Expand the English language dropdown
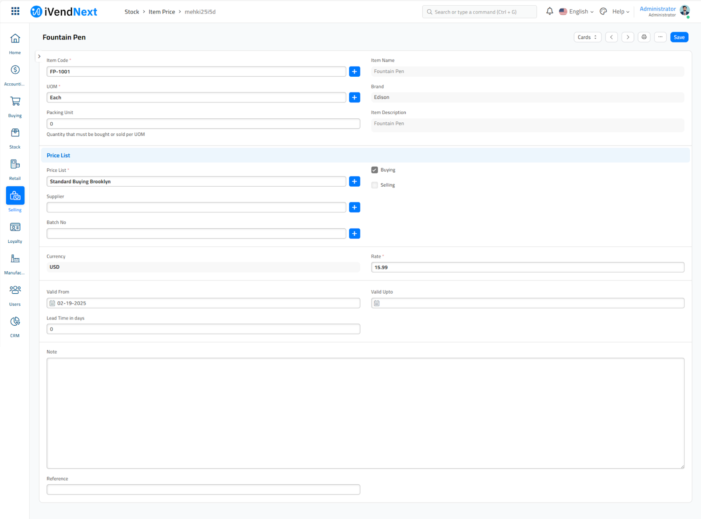 click(x=576, y=12)
